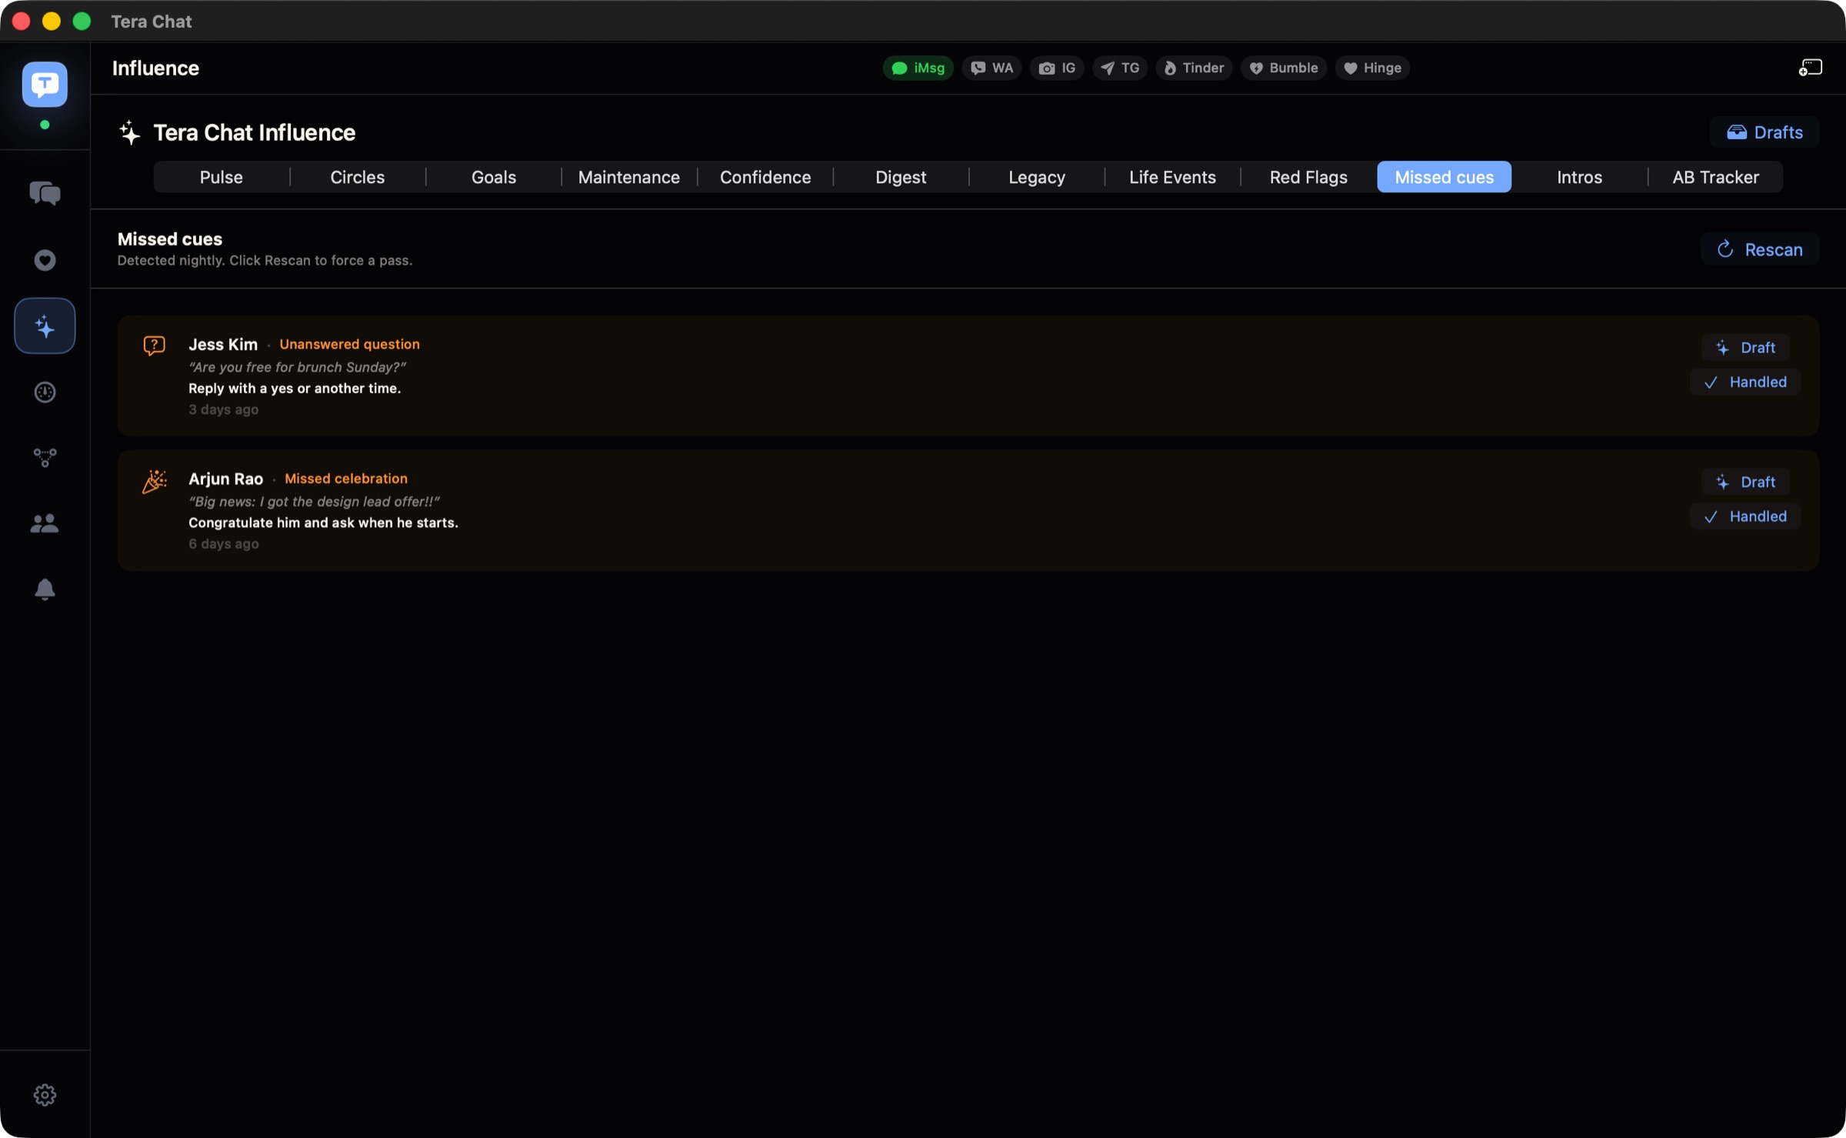Select the sparkle Influence sidebar icon
This screenshot has width=1846, height=1138.
pyautogui.click(x=45, y=326)
